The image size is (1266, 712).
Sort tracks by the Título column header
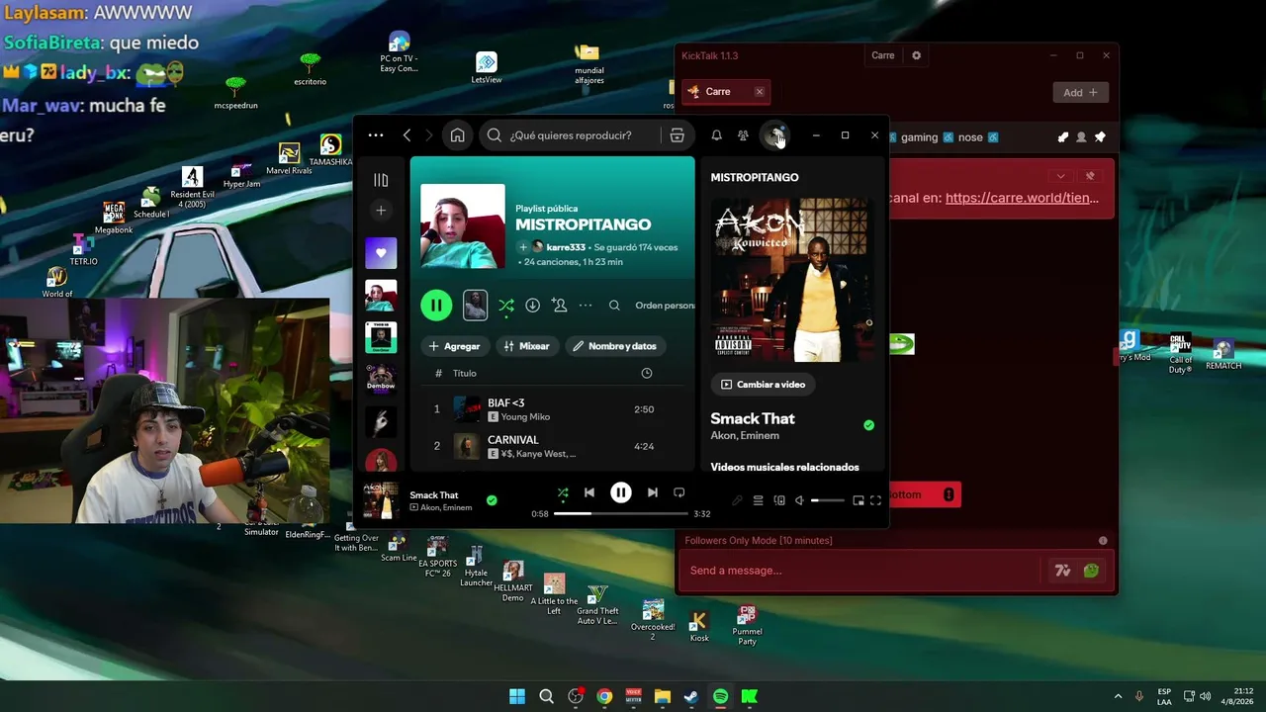[x=465, y=373]
